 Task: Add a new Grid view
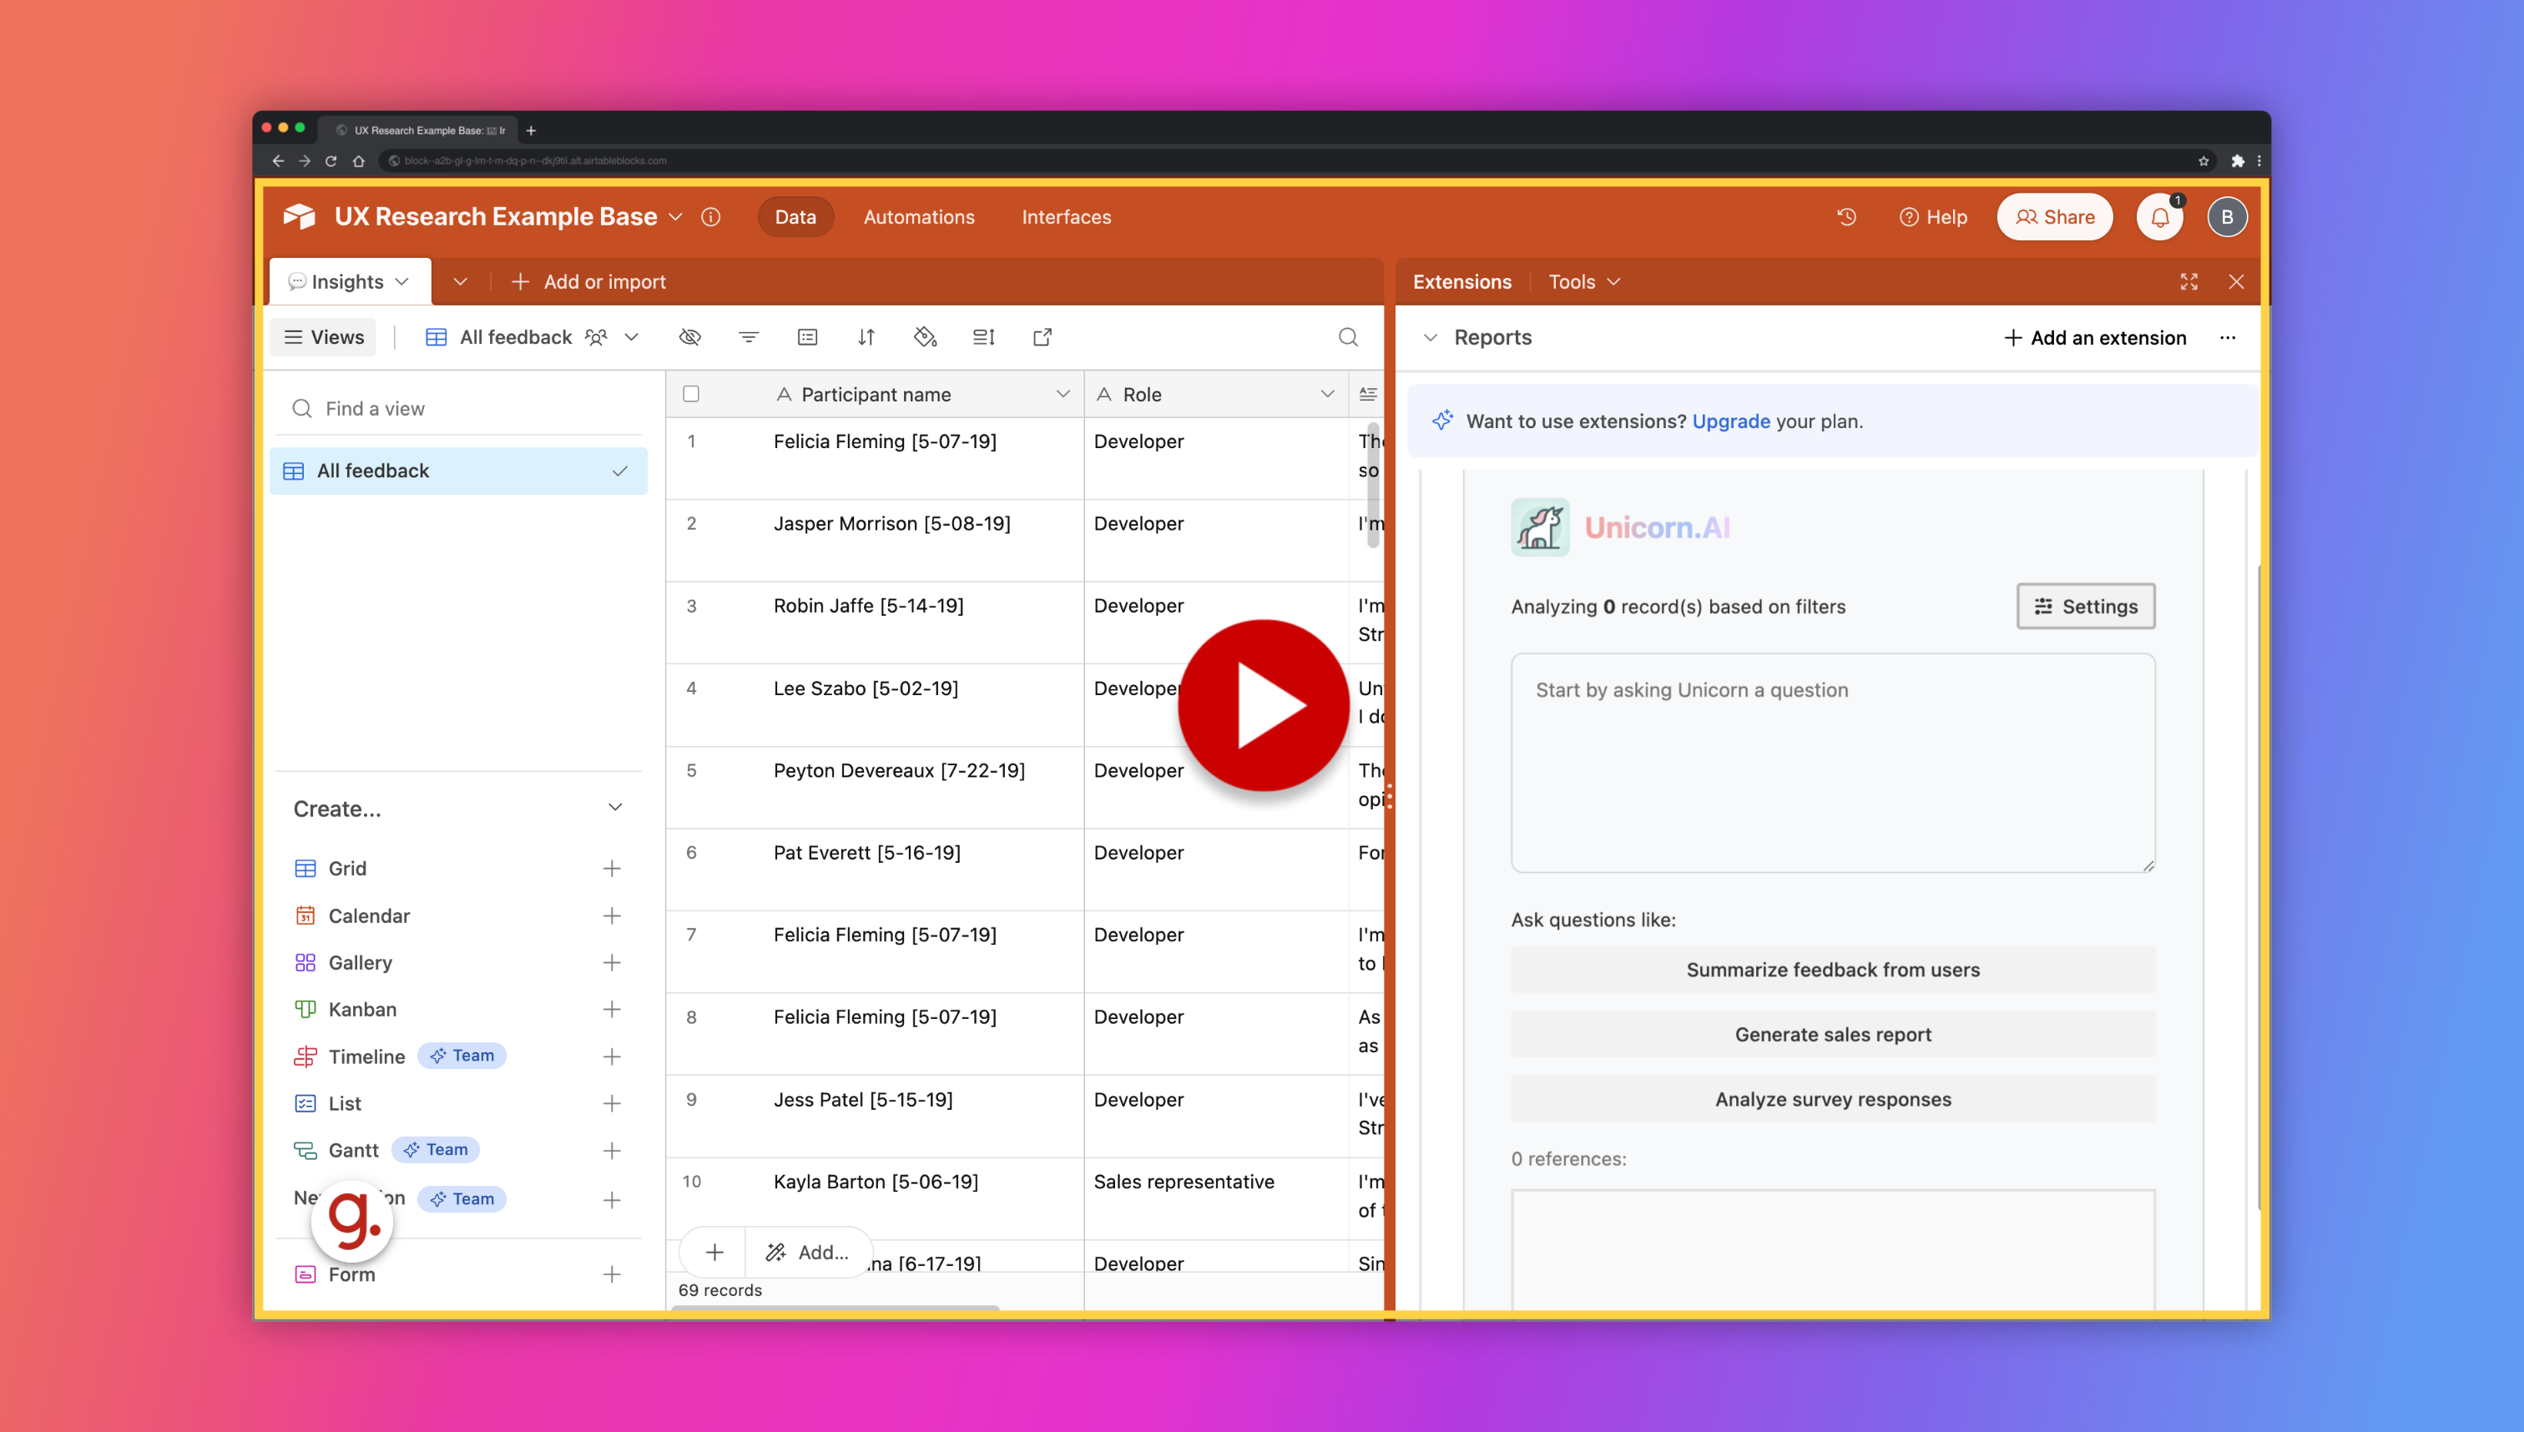click(612, 869)
